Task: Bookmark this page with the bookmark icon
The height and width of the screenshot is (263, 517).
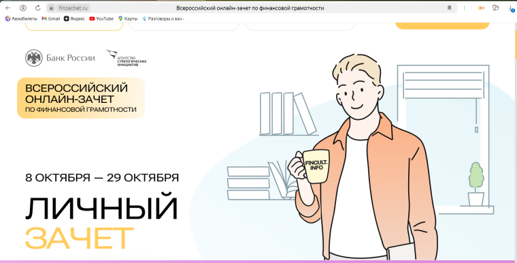Action: (x=449, y=8)
